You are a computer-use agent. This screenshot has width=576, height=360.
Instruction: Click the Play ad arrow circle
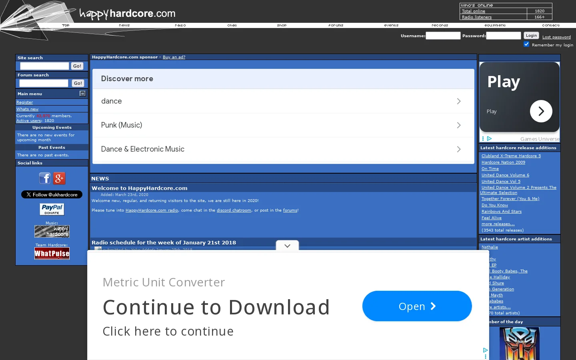(541, 111)
